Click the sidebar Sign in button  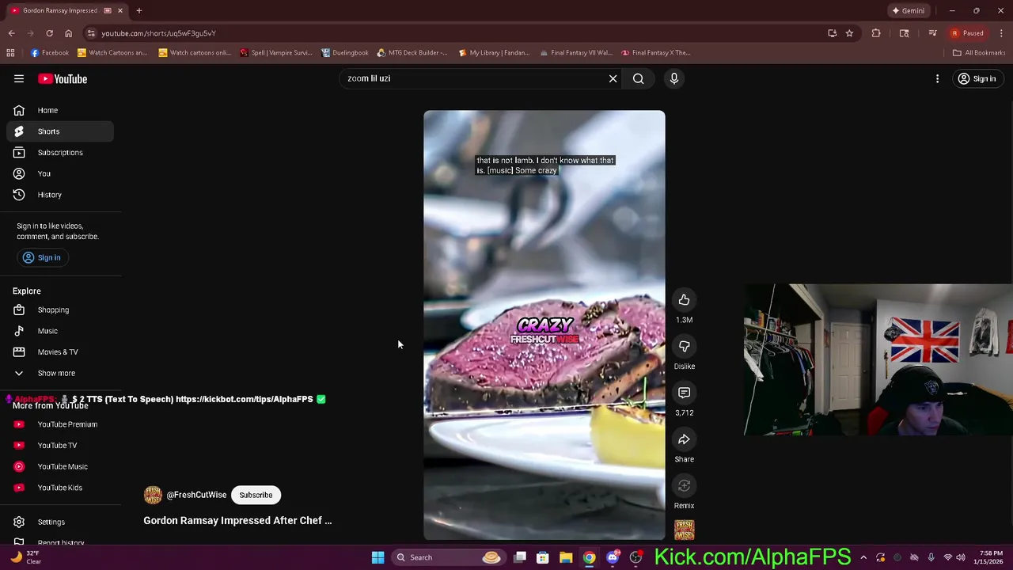click(42, 257)
